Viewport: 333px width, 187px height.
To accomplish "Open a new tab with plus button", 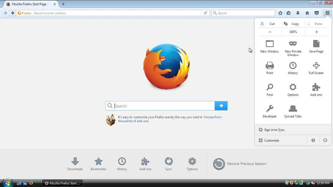I will coord(63,4).
